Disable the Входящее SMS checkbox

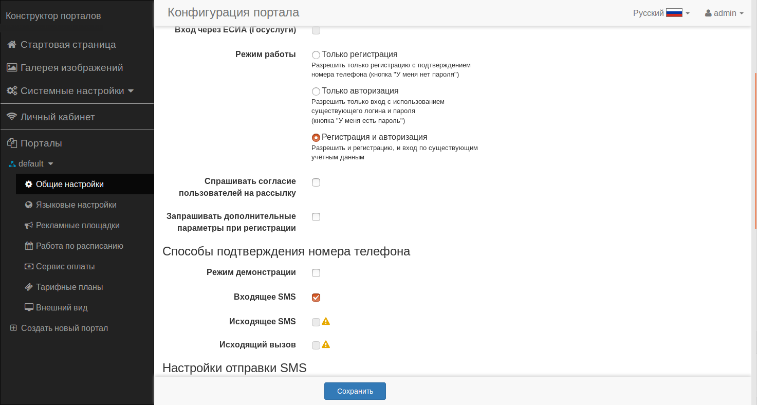[x=316, y=298]
